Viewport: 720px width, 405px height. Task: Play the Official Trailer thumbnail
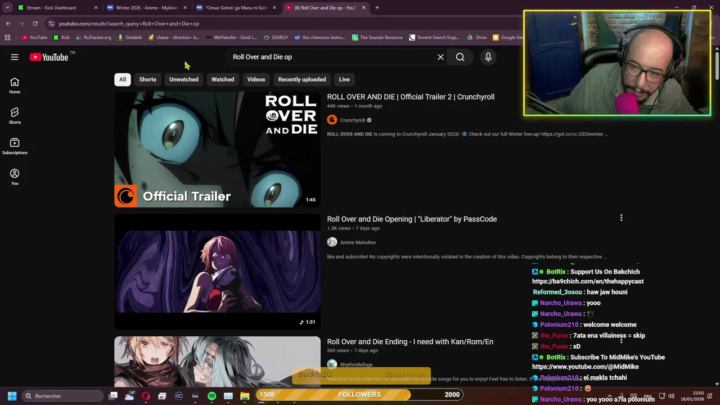[217, 149]
